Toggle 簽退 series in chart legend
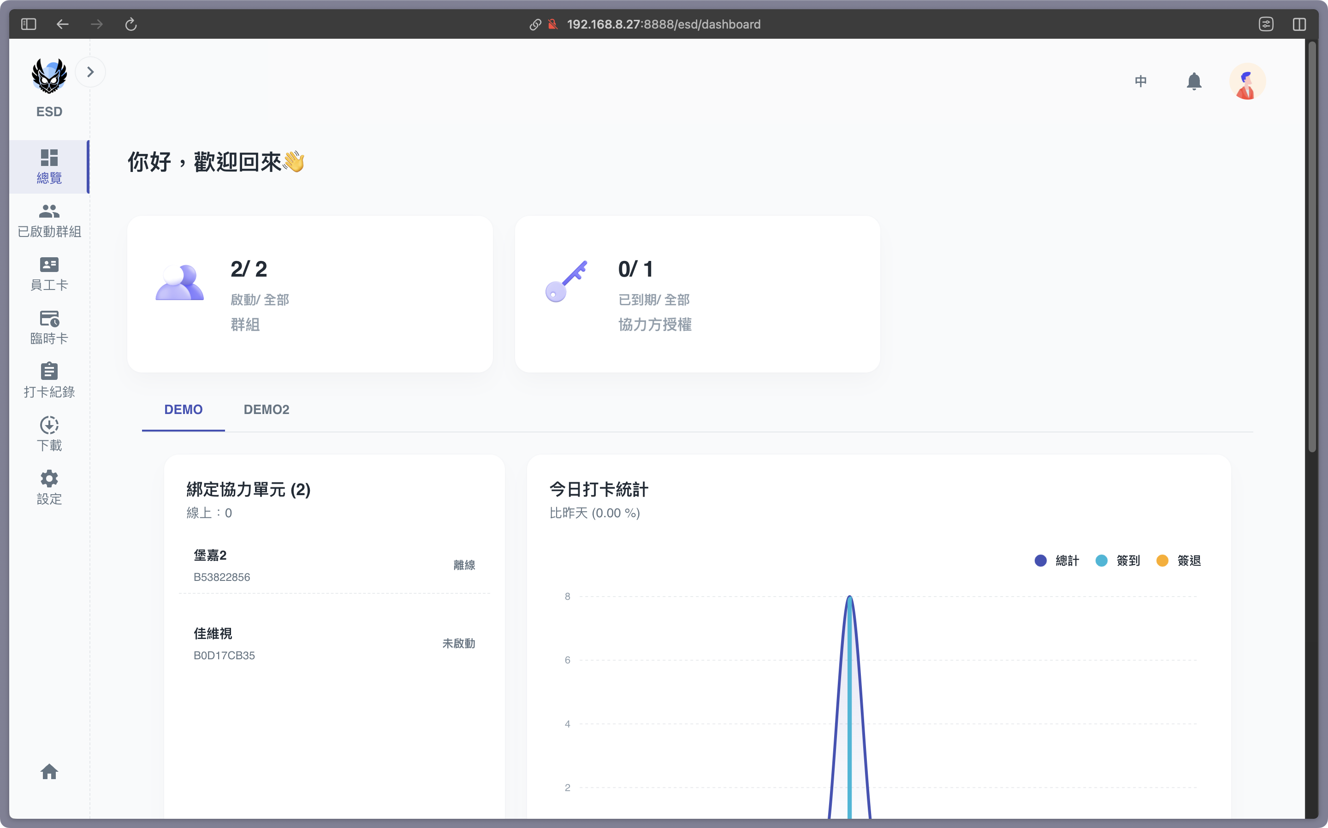The width and height of the screenshot is (1328, 828). [x=1179, y=560]
